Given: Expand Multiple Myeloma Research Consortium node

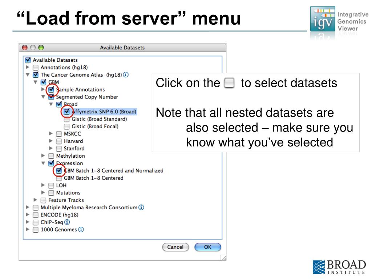Looking at the screenshot, I should 28,207.
